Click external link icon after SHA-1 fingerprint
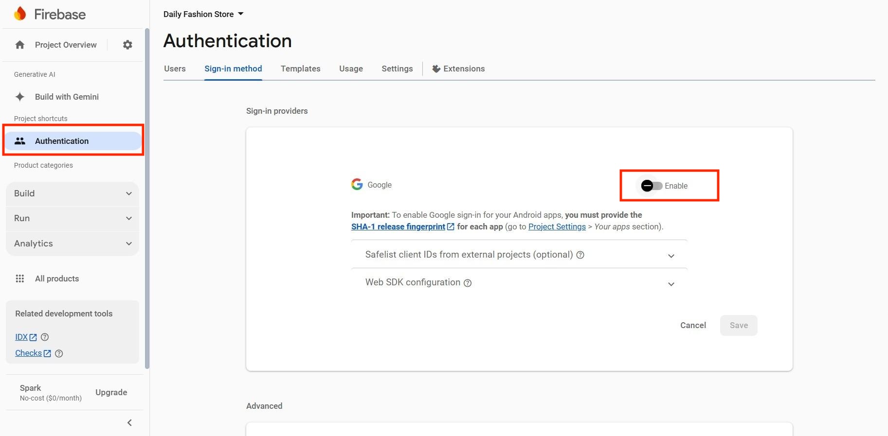 (x=451, y=227)
